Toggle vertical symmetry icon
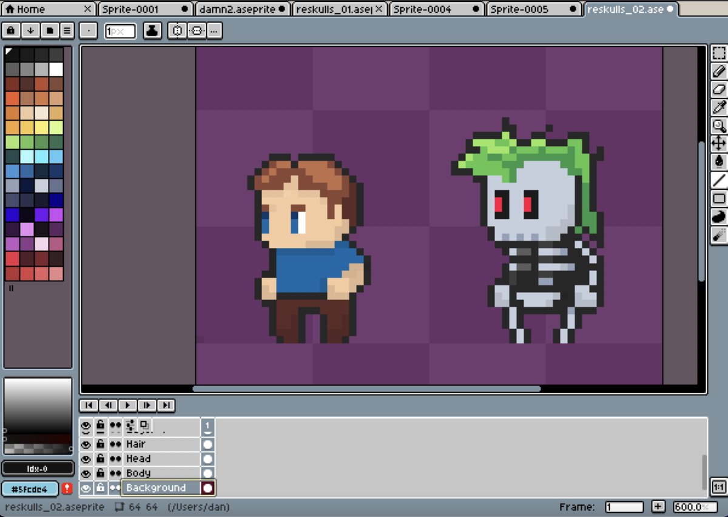 197,31
